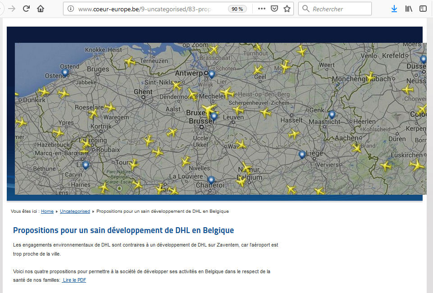Click the blue pin at Bruxelles
Image resolution: width=433 pixels, height=293 pixels.
pos(214,117)
